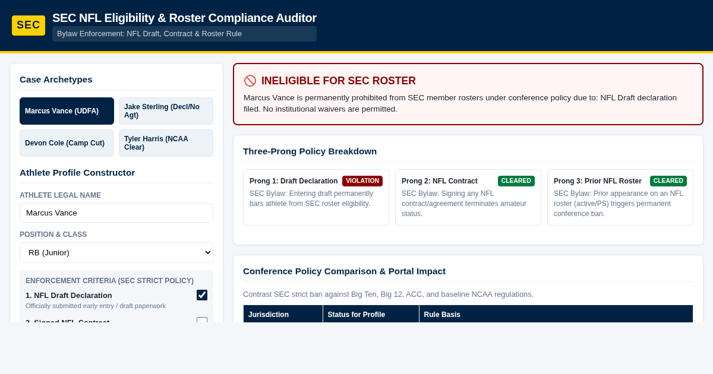713x374 pixels.
Task: Click the INELIGIBLE FOR SEC ROSTER heading
Action: click(339, 81)
